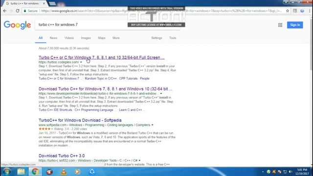Click the Google logo

tap(18, 25)
